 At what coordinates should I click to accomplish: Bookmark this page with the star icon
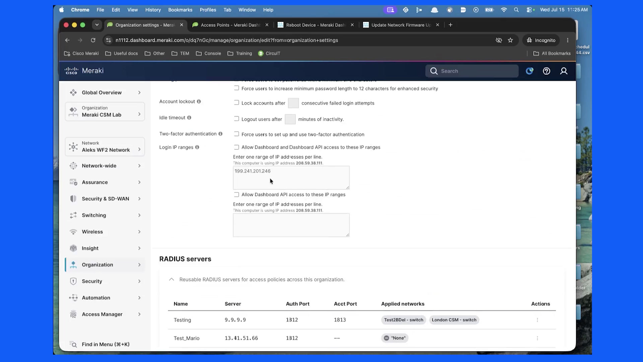coord(510,40)
